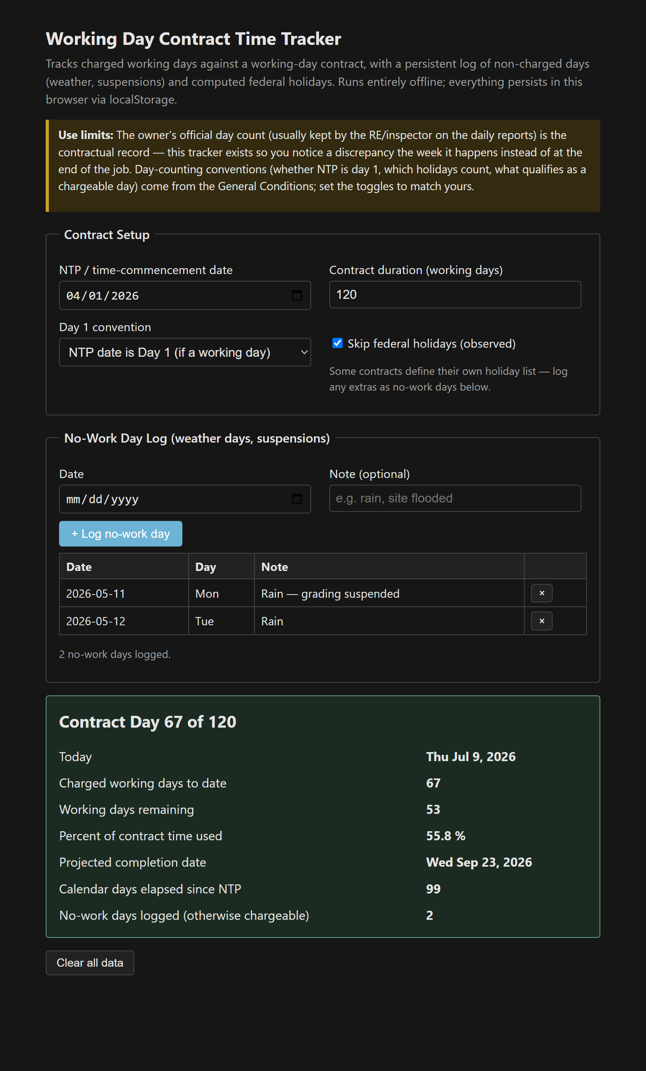The image size is (646, 1071).
Task: Click the NTP commencement date field
Action: point(185,296)
